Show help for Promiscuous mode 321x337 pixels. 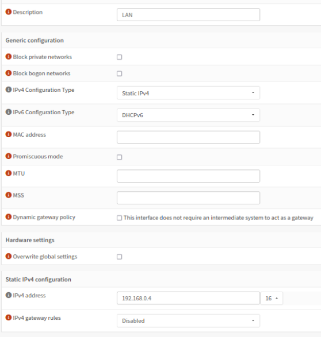(x=9, y=156)
